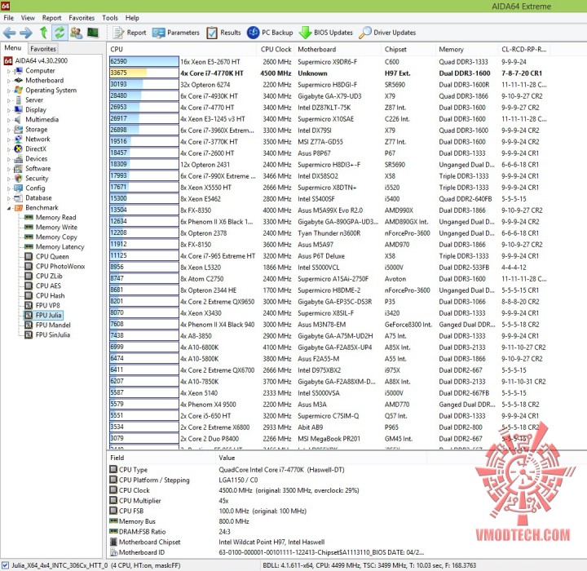Select the FPU SinJulia benchmark item
Viewport: 587px width, 571px height.
click(47, 334)
